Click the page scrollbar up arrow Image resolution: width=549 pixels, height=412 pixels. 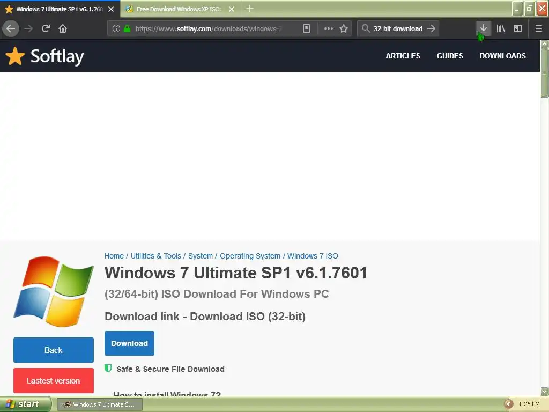coord(545,44)
